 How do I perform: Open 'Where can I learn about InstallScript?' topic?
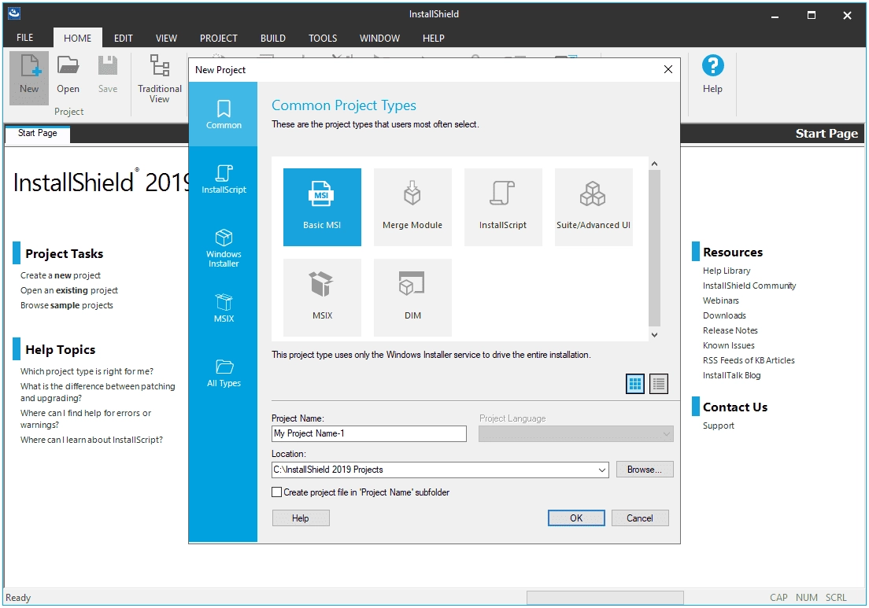point(91,440)
